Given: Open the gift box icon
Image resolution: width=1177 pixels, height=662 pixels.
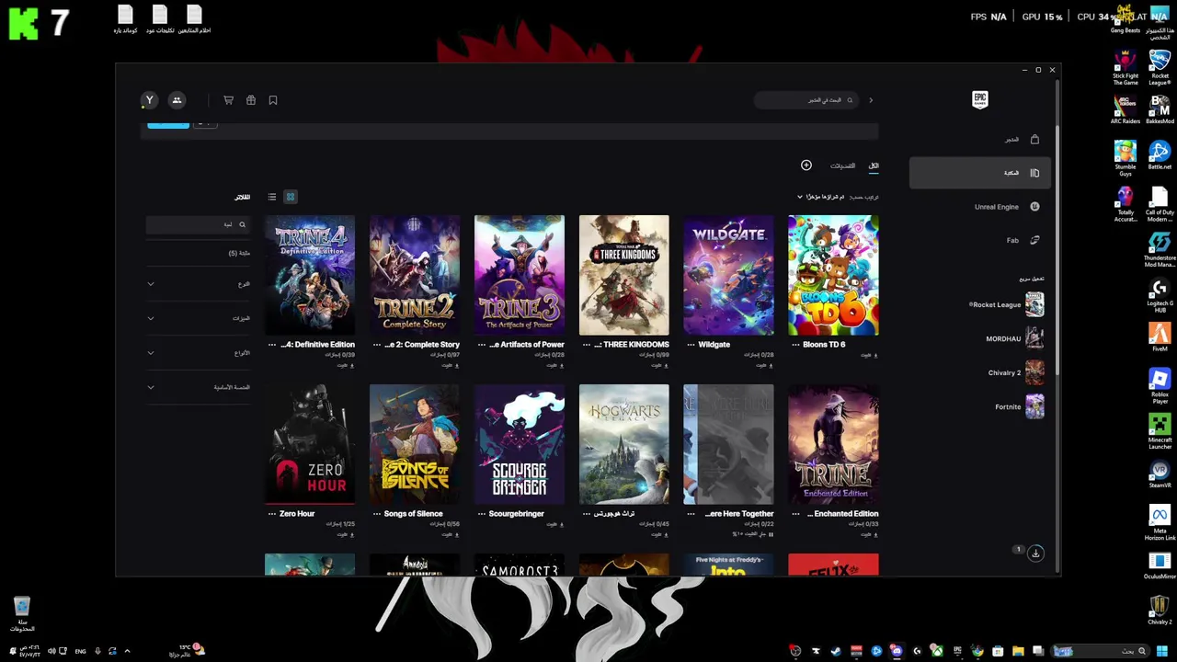Looking at the screenshot, I should (251, 100).
